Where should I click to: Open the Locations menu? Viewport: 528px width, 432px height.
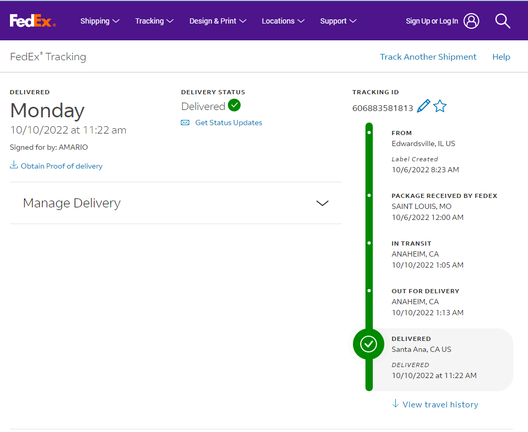tap(283, 21)
